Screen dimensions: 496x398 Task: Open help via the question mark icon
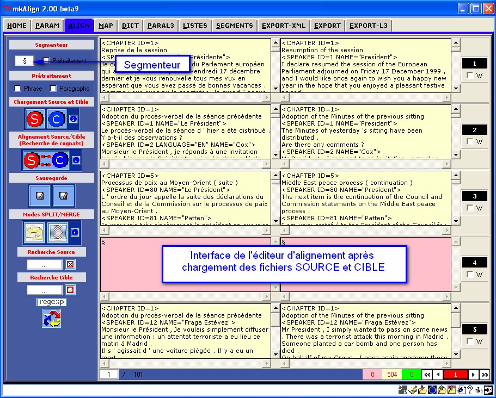470,390
